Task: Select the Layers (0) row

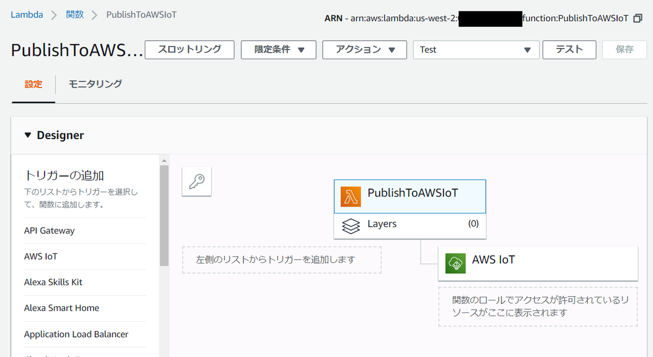Action: tap(410, 226)
